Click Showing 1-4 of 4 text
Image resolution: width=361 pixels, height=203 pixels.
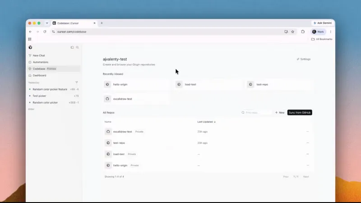tap(114, 177)
